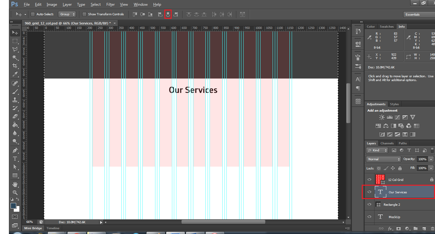
Task: Select the Horizontal Type tool
Action: tap(15, 159)
